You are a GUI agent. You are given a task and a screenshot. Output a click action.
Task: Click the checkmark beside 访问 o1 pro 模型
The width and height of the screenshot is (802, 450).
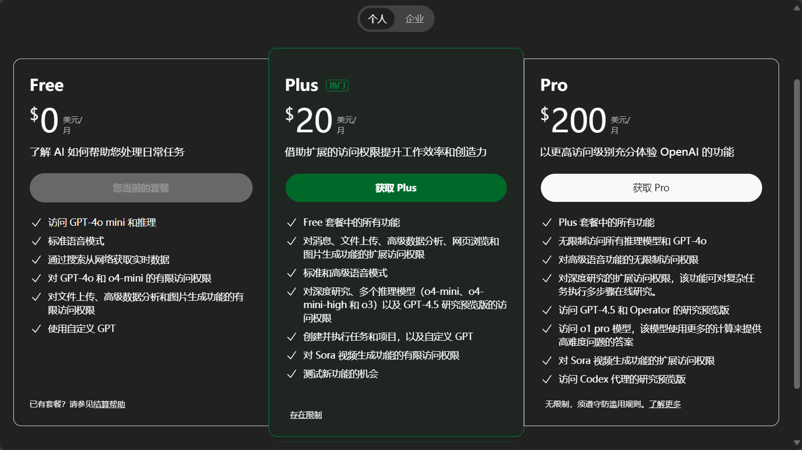tap(547, 329)
